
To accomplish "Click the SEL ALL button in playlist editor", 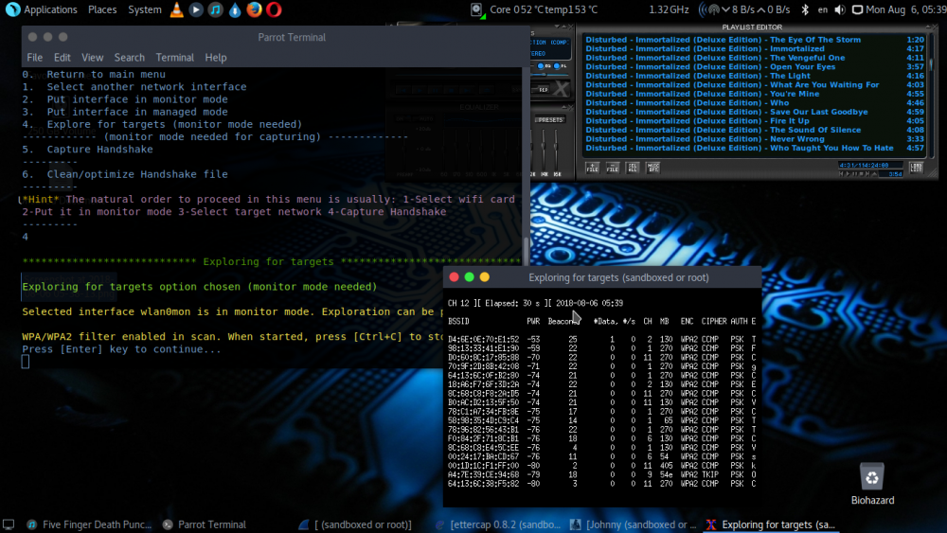I will 633,168.
